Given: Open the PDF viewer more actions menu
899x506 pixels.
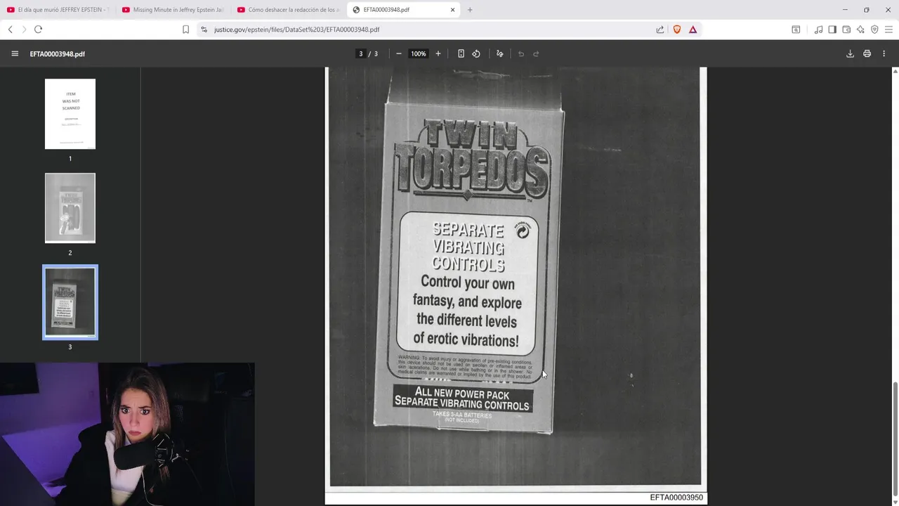Looking at the screenshot, I should pyautogui.click(x=884, y=53).
